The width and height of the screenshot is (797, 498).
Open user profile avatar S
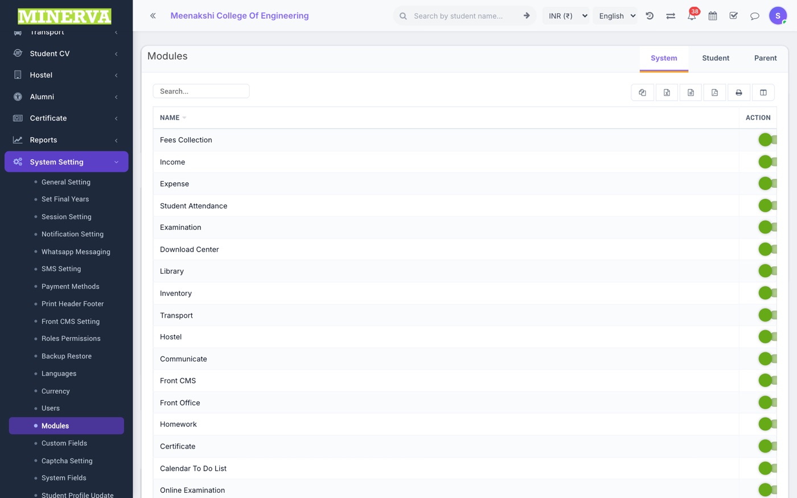coord(778,15)
